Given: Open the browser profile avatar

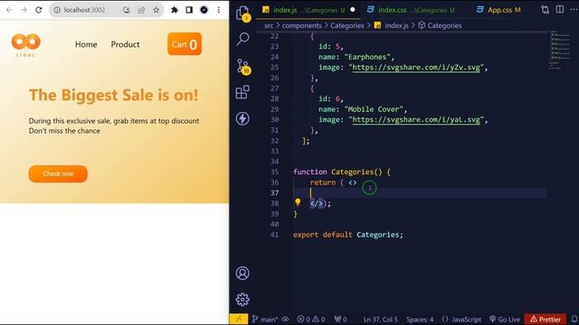Looking at the screenshot, I should pos(204,10).
